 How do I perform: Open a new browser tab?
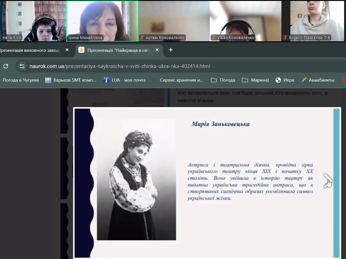tap(170, 50)
